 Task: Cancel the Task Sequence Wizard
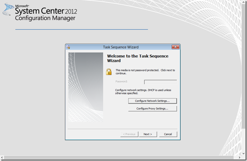168,134
